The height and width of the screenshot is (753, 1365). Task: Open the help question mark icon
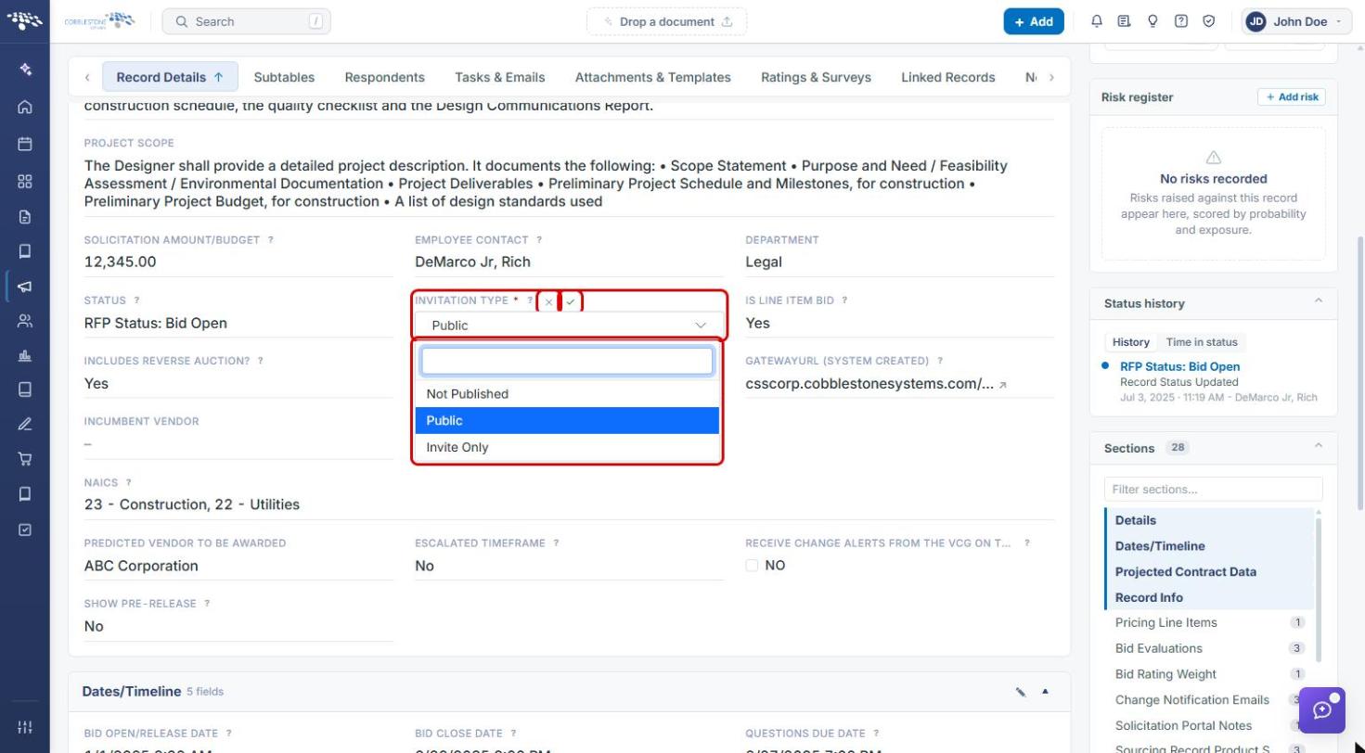[1180, 21]
